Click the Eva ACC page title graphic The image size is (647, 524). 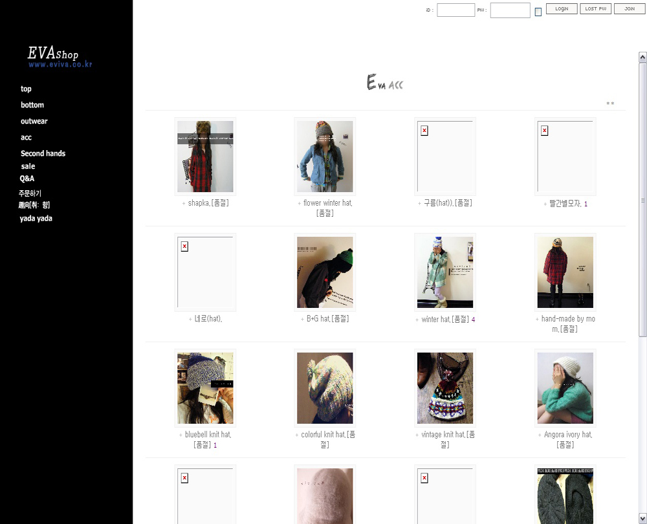(x=385, y=83)
